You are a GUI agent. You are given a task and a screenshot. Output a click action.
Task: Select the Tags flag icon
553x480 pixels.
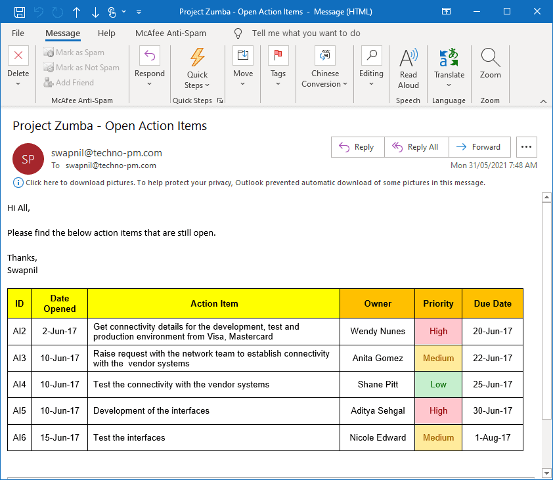coord(278,55)
